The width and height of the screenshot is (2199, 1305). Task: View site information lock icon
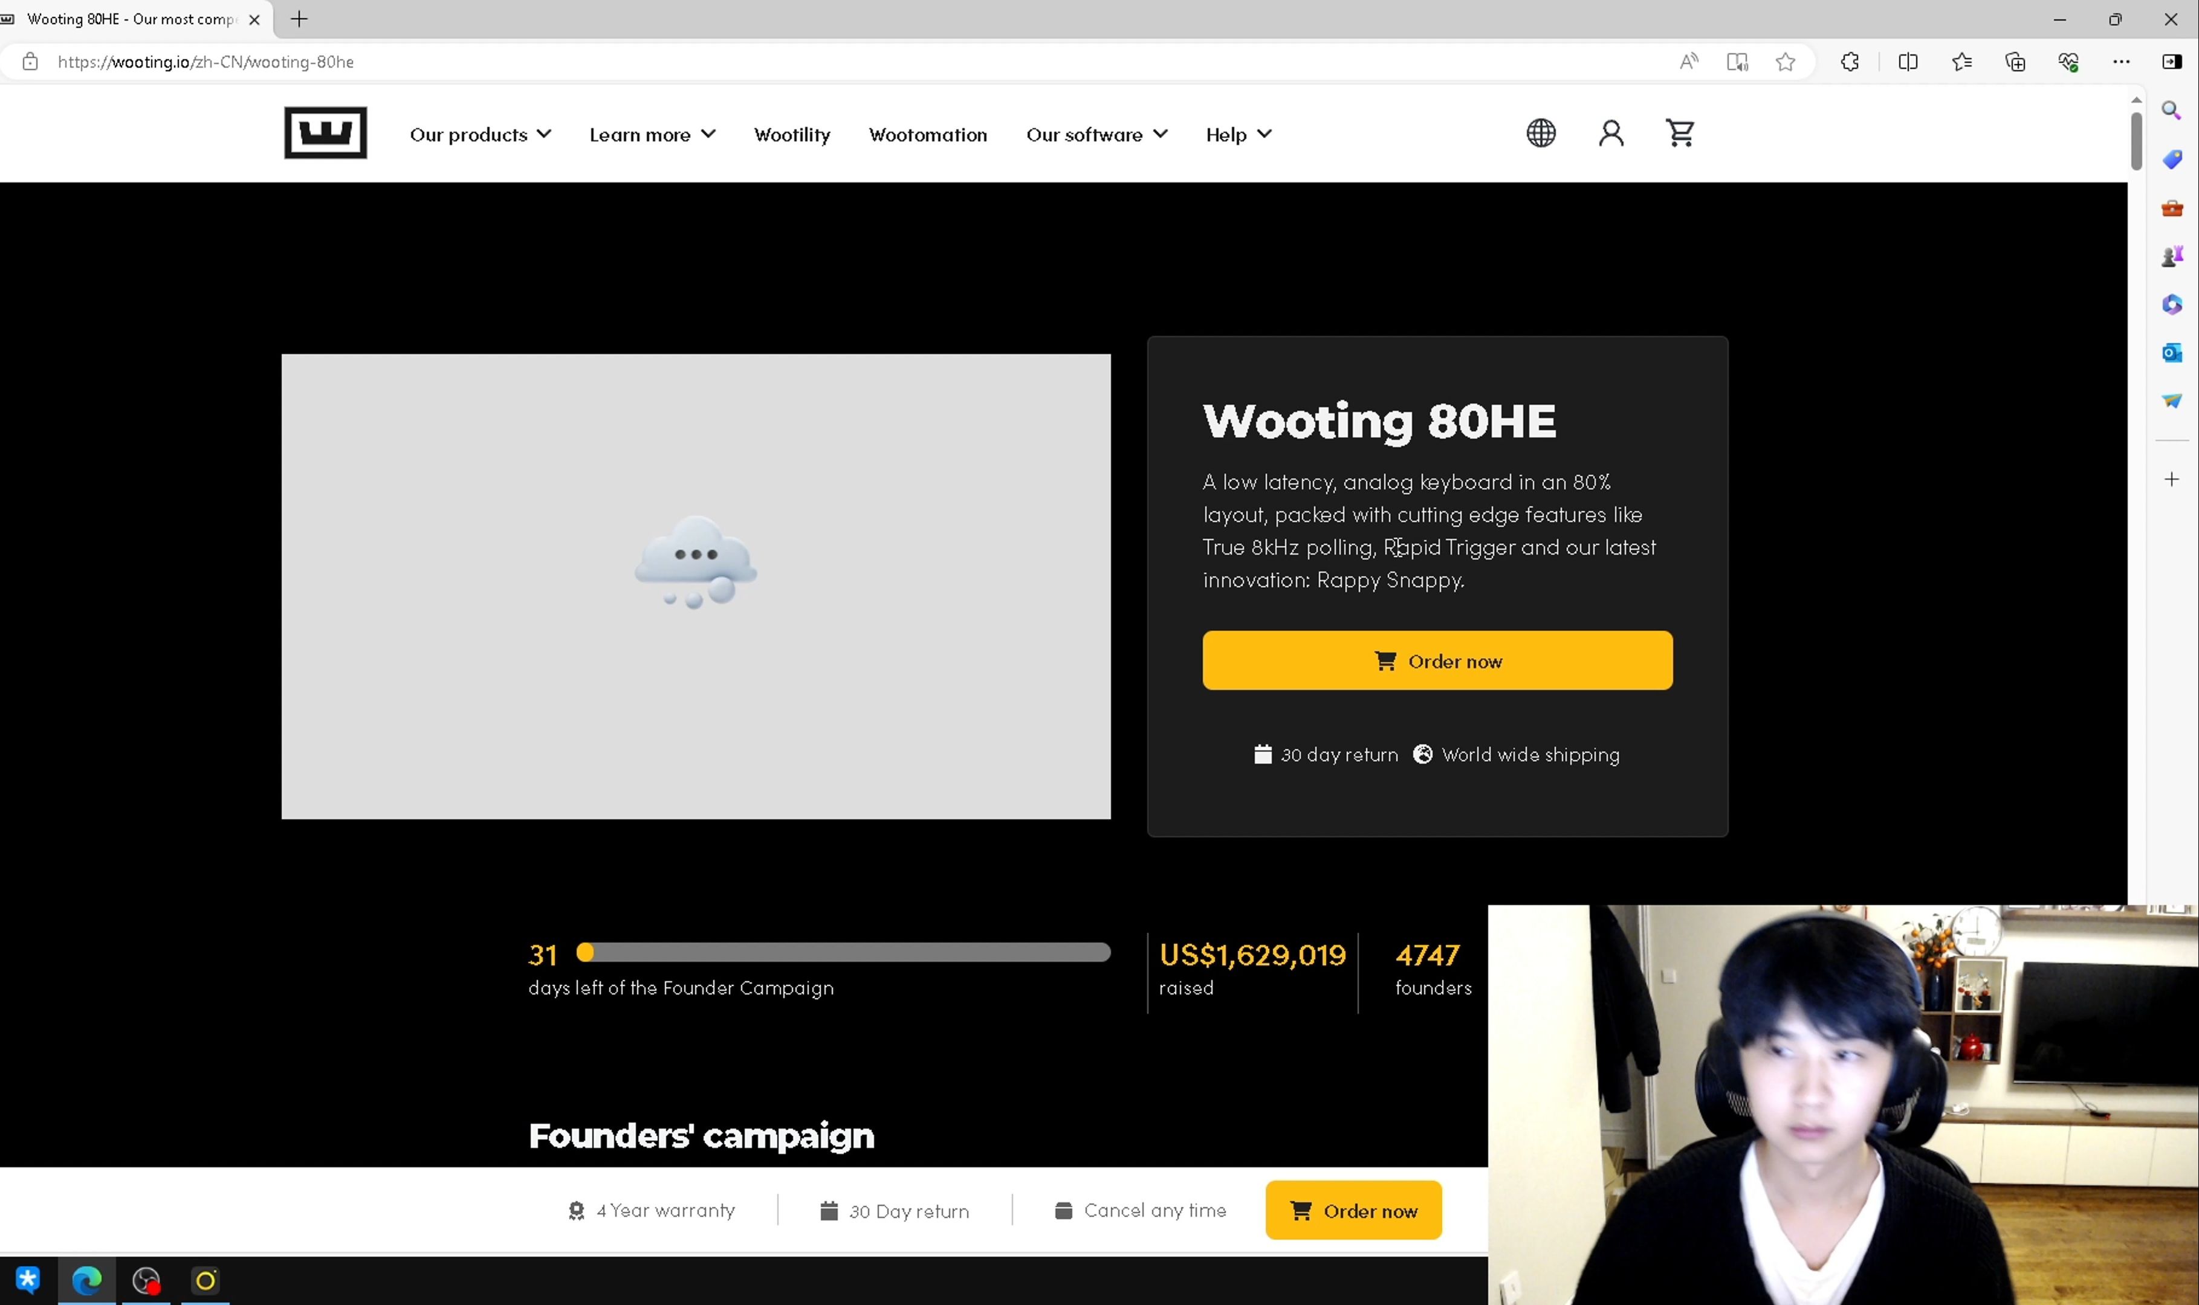point(30,62)
